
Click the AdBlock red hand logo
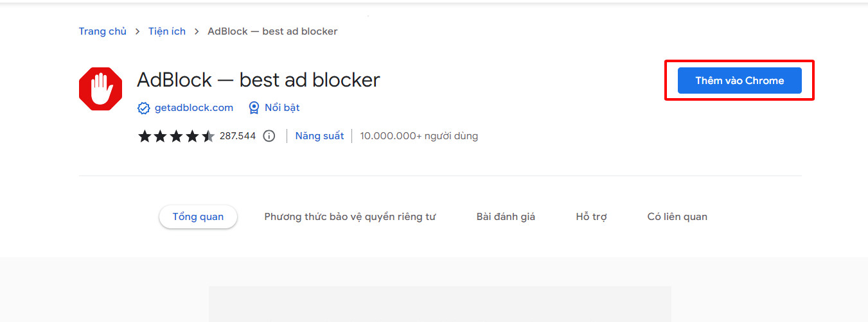100,89
